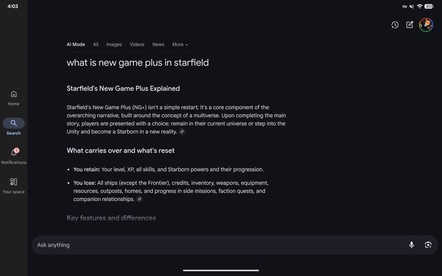Image resolution: width=442 pixels, height=276 pixels.
Task: Open search history clock icon
Action: (x=395, y=25)
